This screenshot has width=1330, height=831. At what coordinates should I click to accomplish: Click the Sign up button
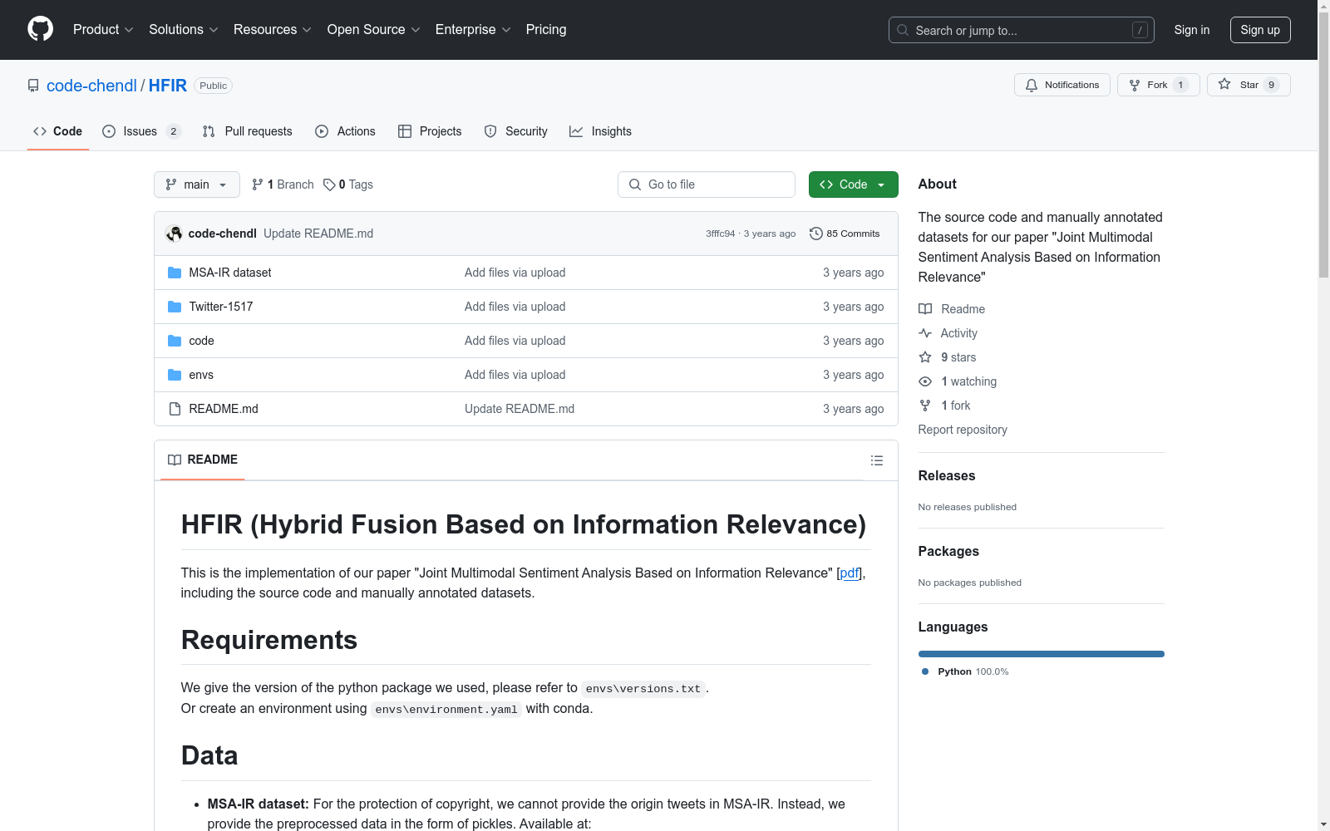point(1260,30)
